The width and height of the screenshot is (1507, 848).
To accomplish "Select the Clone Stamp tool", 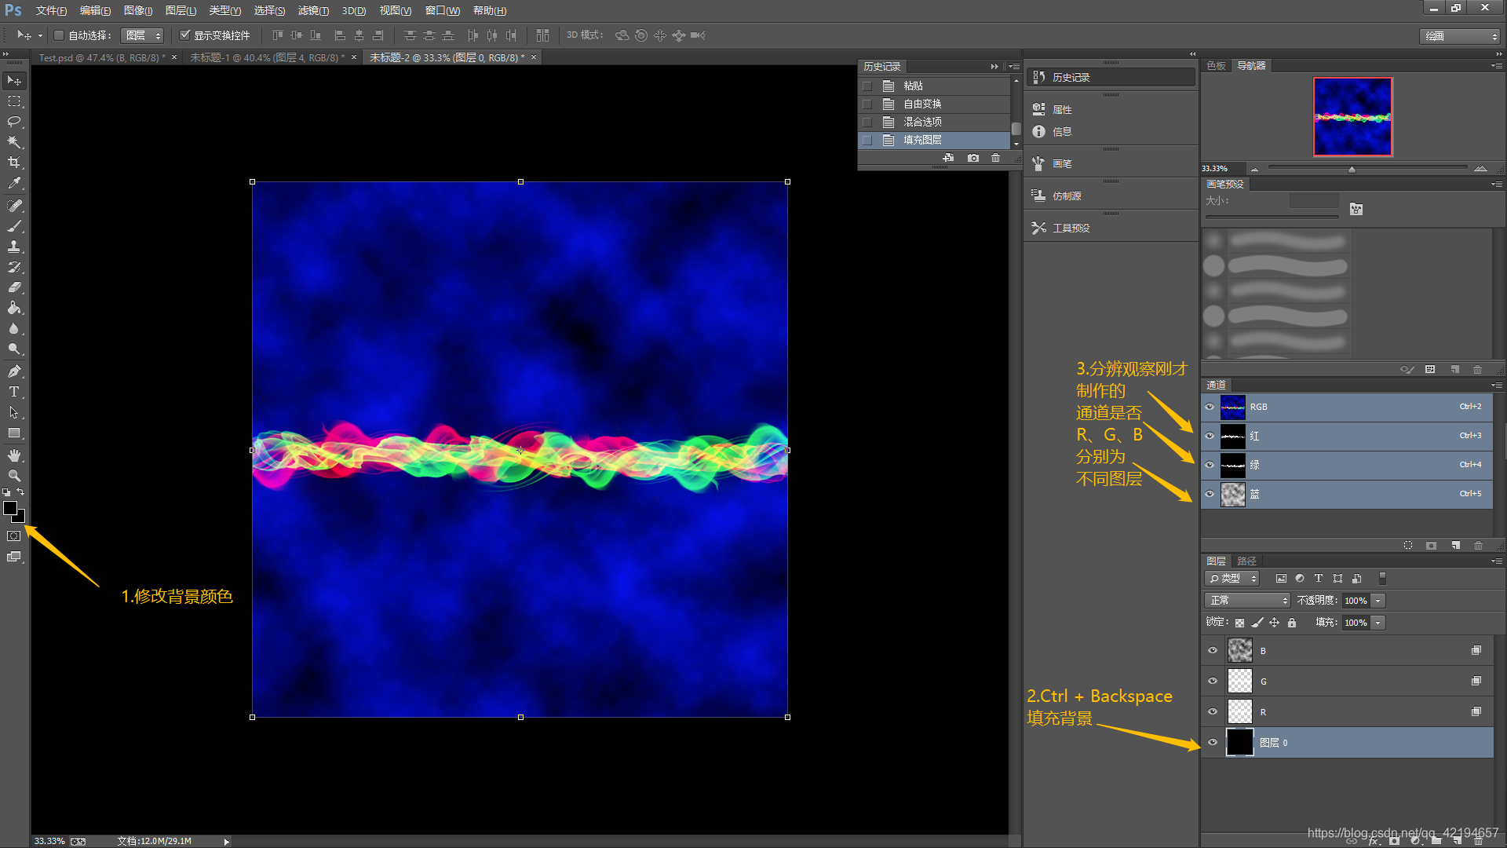I will coord(14,247).
